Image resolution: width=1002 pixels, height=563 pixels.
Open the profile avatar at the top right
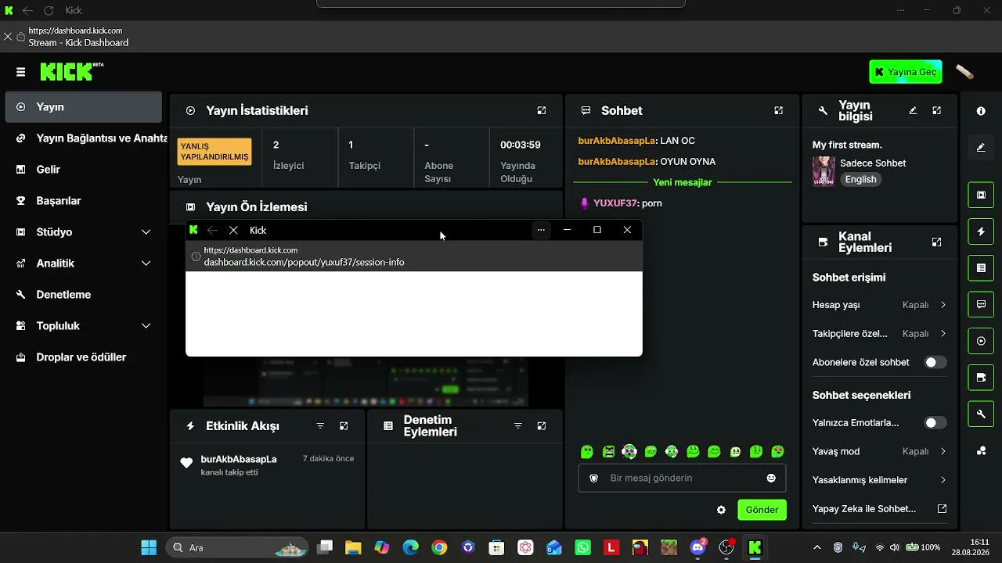tap(964, 72)
